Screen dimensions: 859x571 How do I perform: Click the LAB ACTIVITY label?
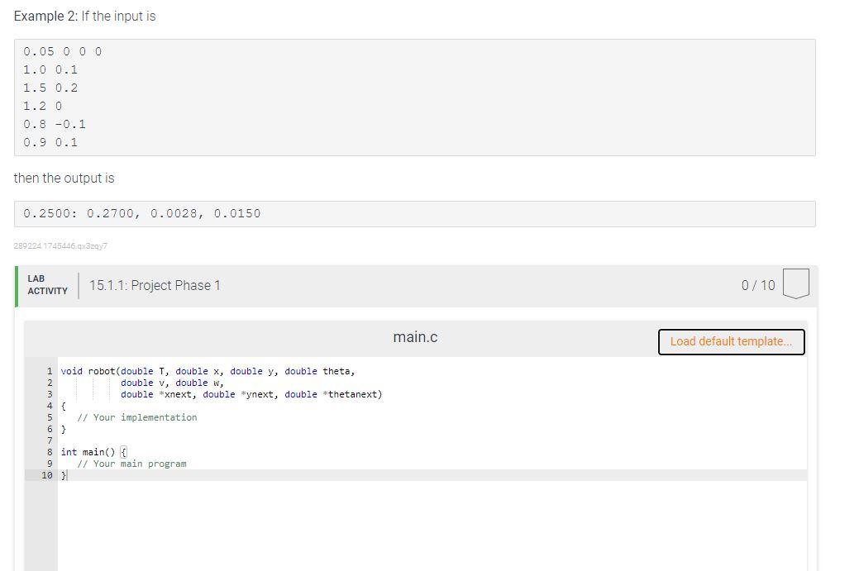(47, 284)
